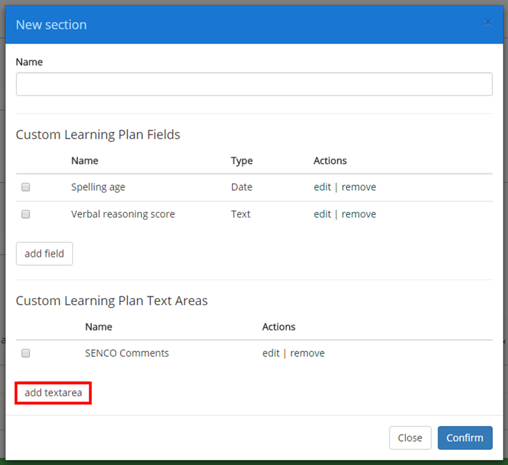Confirm the new section
This screenshot has width=508, height=465.
click(x=465, y=437)
